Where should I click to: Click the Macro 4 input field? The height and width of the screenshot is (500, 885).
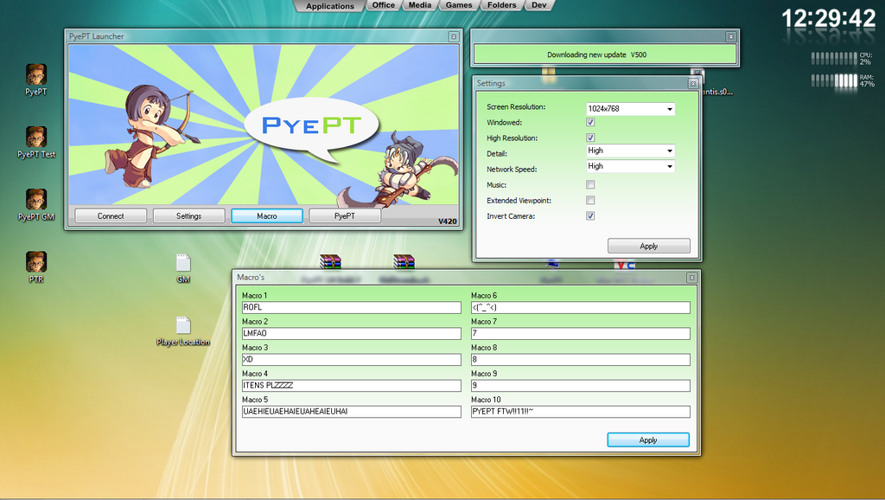pyautogui.click(x=352, y=386)
